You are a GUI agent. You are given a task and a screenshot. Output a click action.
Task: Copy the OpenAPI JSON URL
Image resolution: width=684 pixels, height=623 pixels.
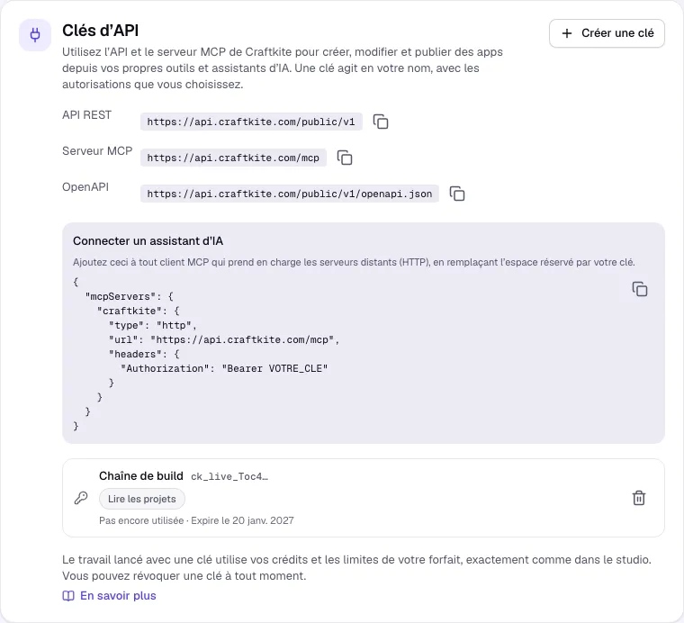pos(457,194)
